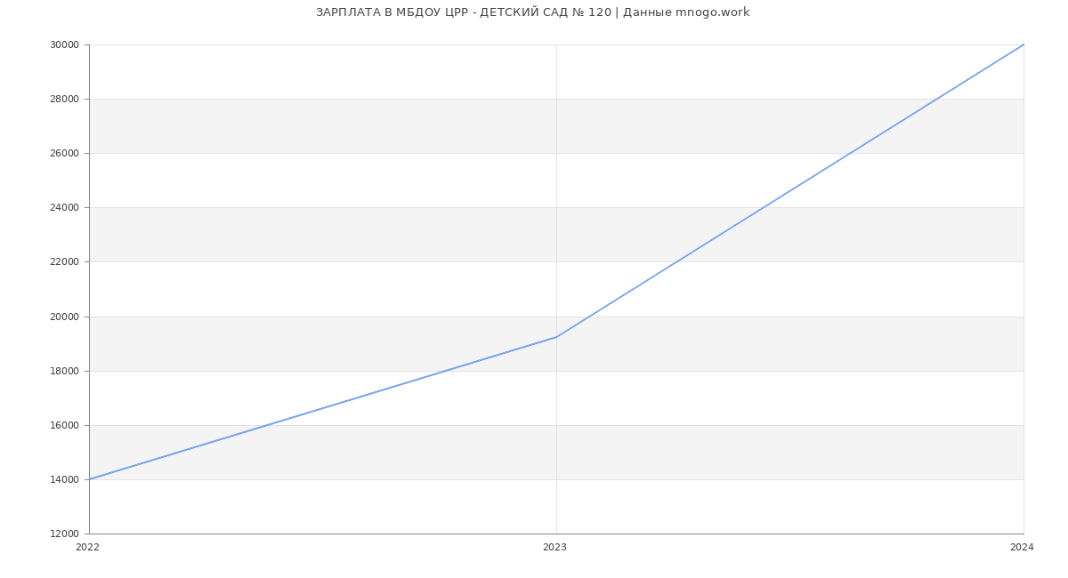Click the mnogo.work text in the title
Screen dimensions: 1068x578
click(x=712, y=12)
